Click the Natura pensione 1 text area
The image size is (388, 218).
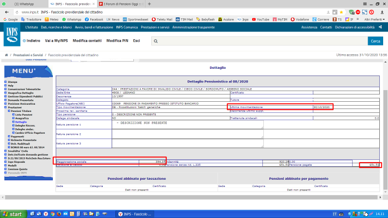(x=187, y=125)
